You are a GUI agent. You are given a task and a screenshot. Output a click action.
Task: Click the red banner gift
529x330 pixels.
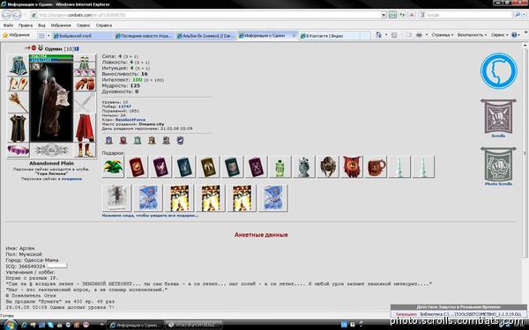[352, 166]
